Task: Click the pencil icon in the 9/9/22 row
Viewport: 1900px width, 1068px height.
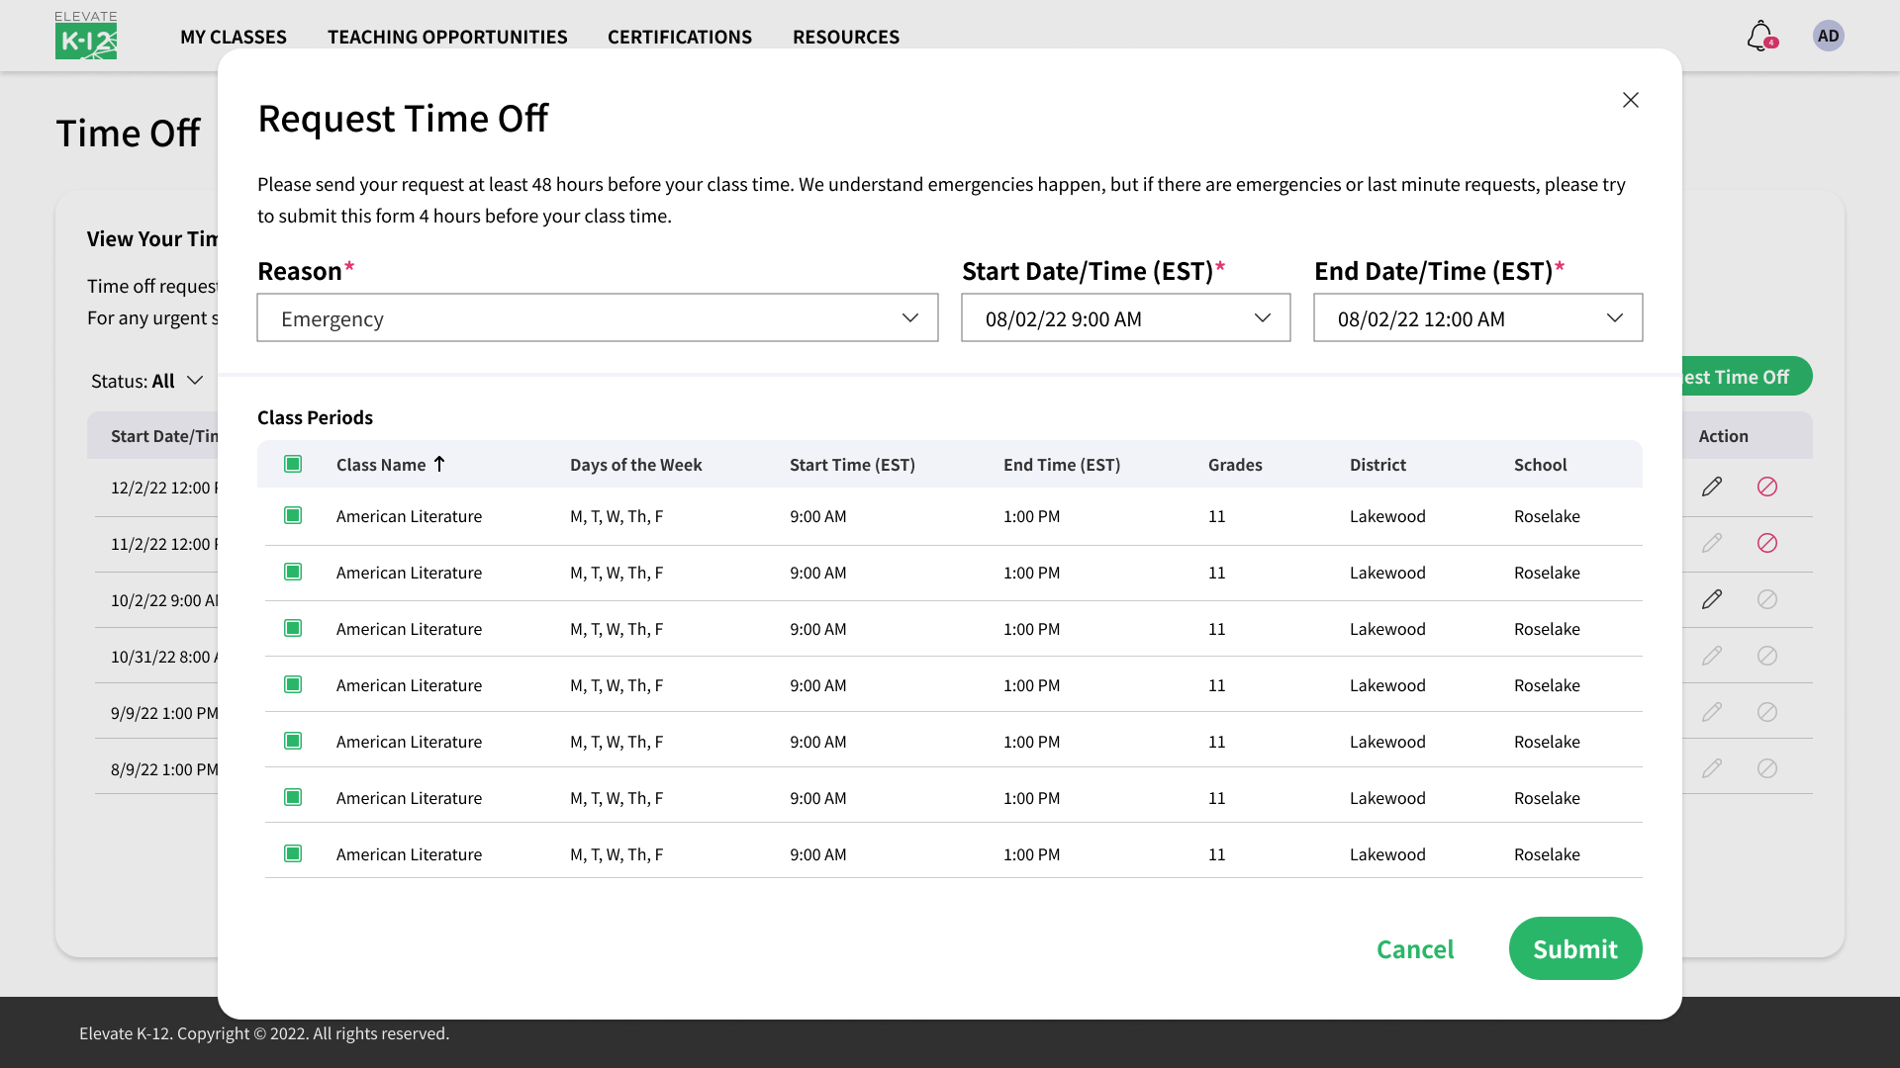Action: 1712,712
